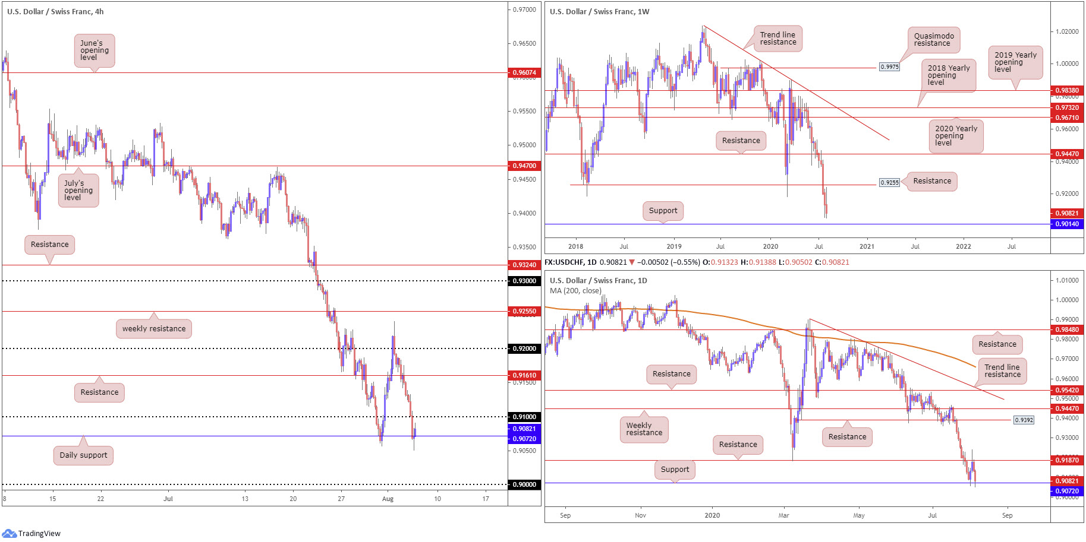Select the weekly 'Resistance' callout beside 0.9255
The image size is (1086, 542).
pos(932,181)
